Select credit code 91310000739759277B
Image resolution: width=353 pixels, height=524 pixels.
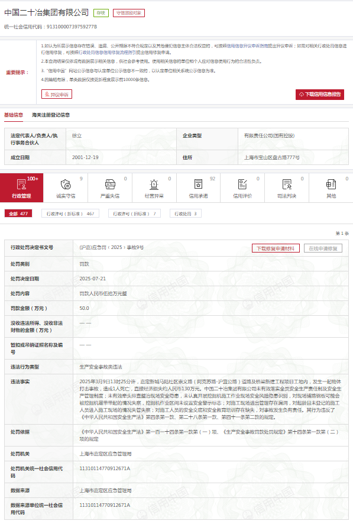click(72, 27)
